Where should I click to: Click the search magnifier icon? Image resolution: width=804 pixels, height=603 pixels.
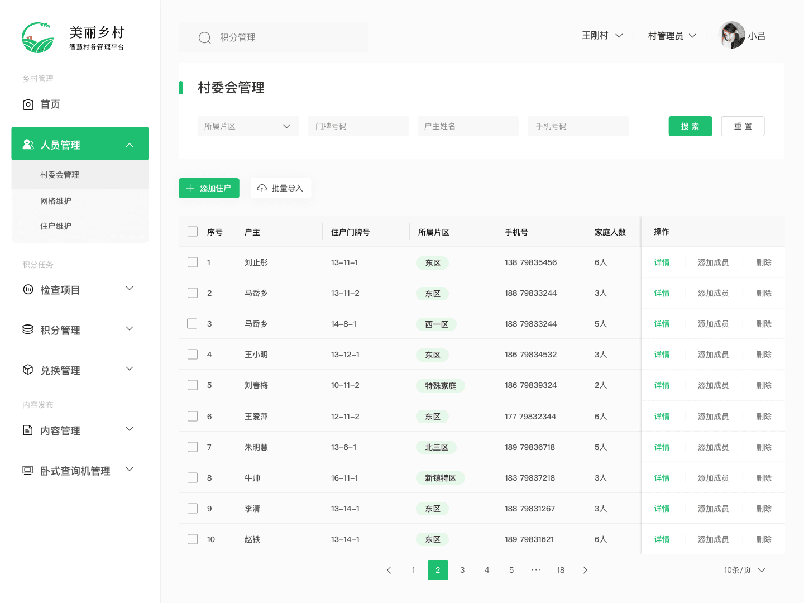coord(205,38)
